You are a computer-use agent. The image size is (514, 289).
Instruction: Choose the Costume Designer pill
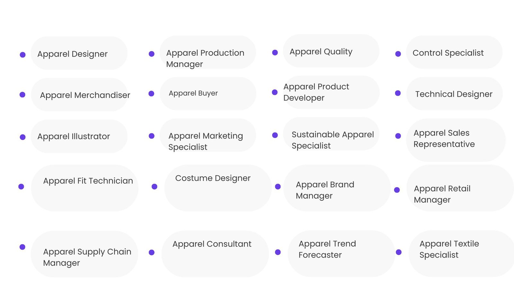click(218, 188)
